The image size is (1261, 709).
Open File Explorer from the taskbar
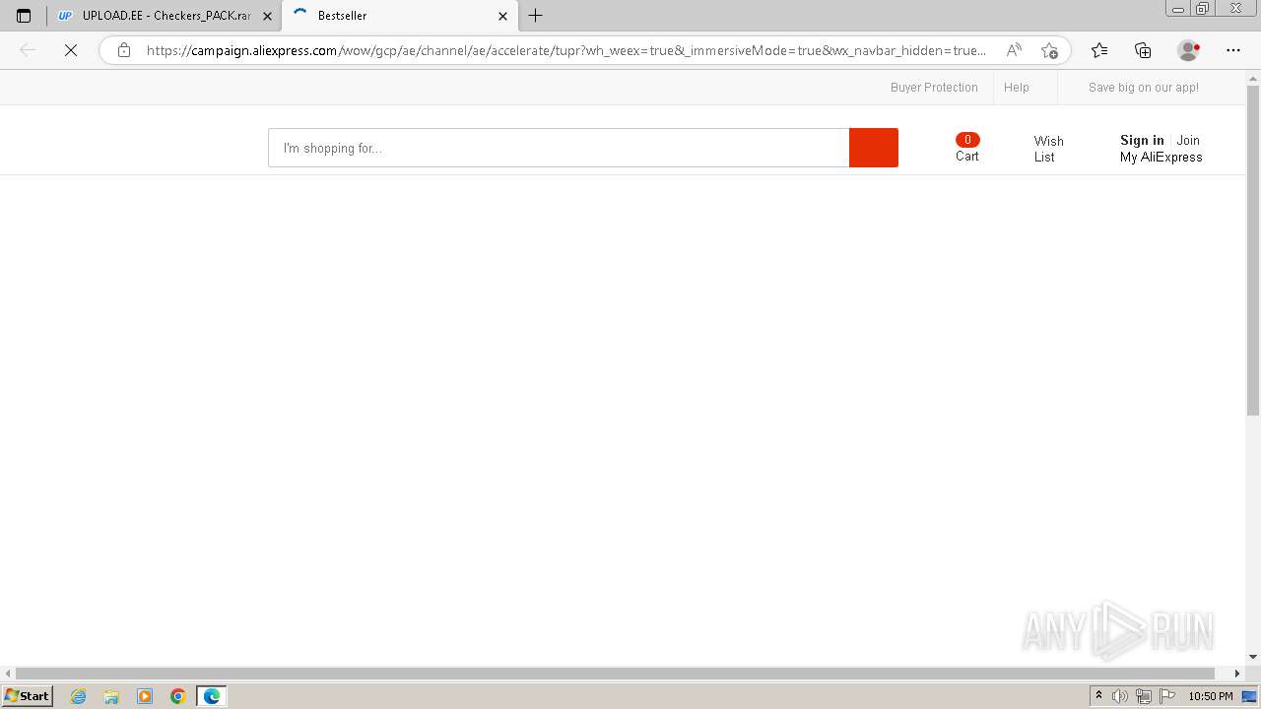pyautogui.click(x=111, y=696)
